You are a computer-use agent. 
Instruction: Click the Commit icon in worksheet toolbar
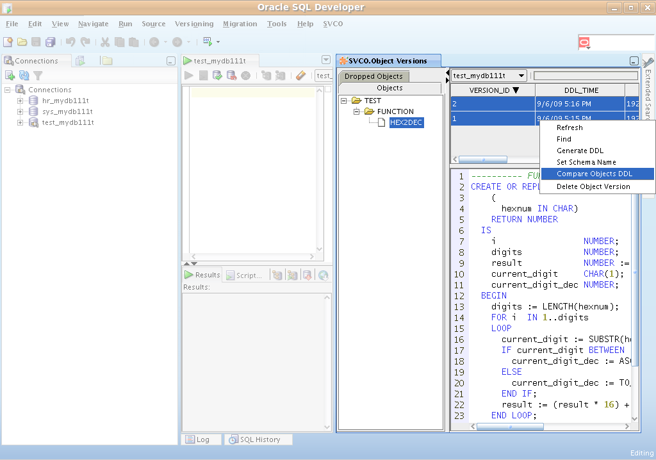coord(217,76)
